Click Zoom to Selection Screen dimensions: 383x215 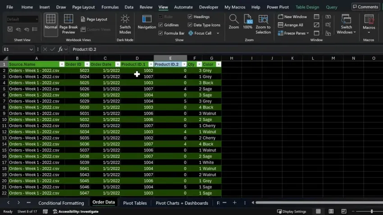click(x=263, y=24)
